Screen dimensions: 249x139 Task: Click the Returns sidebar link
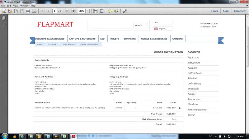point(191,94)
